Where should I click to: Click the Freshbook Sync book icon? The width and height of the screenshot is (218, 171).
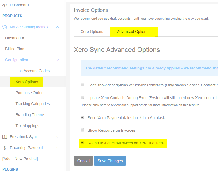pos(5,137)
